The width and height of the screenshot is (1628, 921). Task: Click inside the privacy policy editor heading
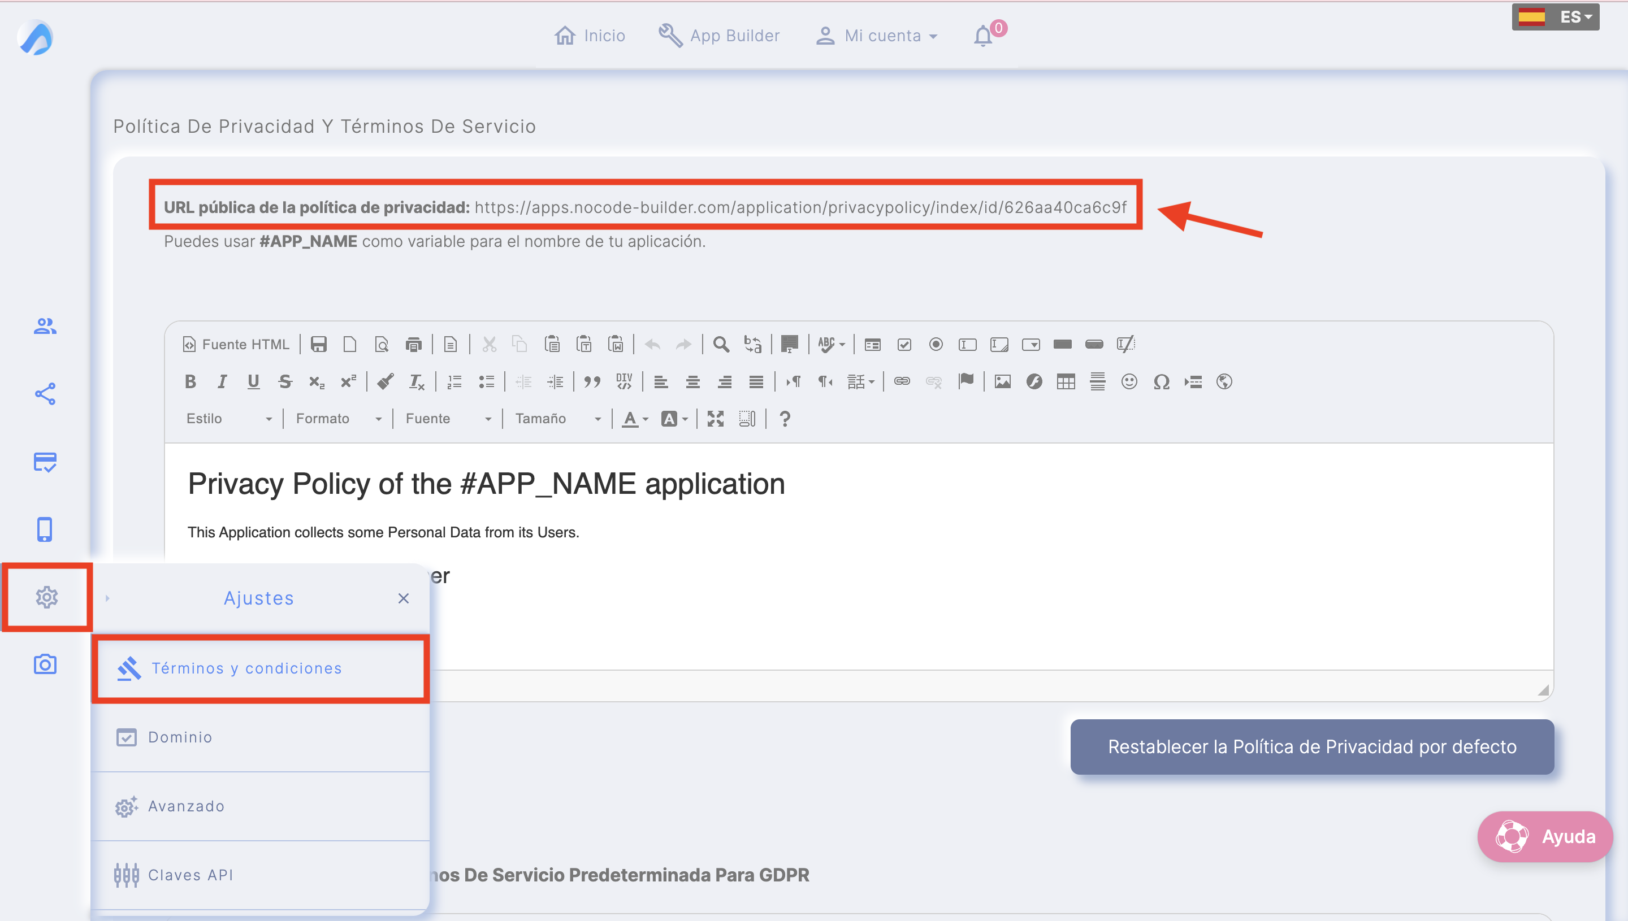tap(486, 483)
